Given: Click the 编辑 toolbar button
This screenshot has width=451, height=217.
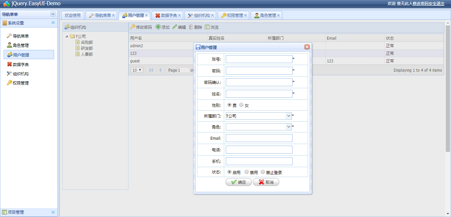Looking at the screenshot, I should (x=179, y=27).
